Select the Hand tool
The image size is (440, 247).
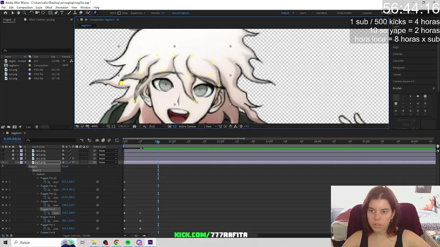(x=18, y=13)
